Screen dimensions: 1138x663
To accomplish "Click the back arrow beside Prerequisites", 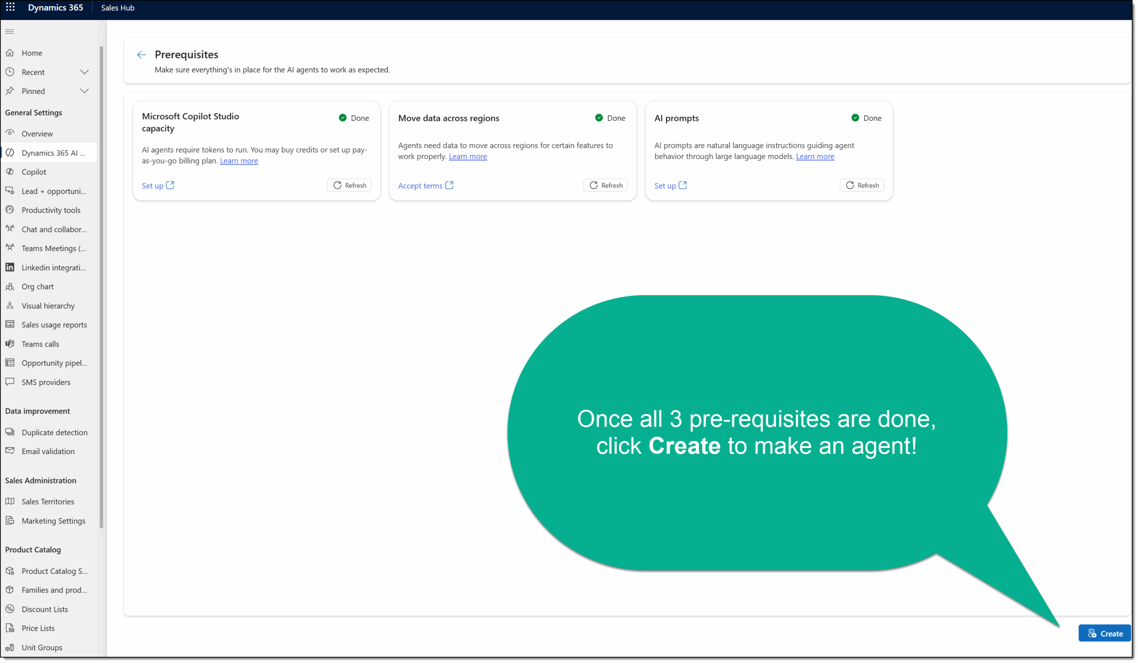I will coord(141,55).
